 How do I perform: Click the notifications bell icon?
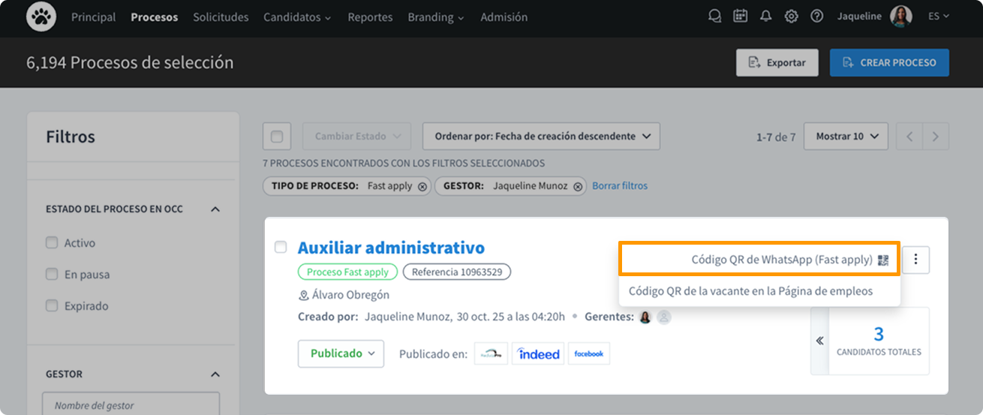(x=765, y=17)
